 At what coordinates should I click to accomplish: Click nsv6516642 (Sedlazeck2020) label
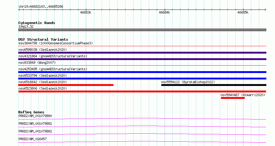click(43, 82)
